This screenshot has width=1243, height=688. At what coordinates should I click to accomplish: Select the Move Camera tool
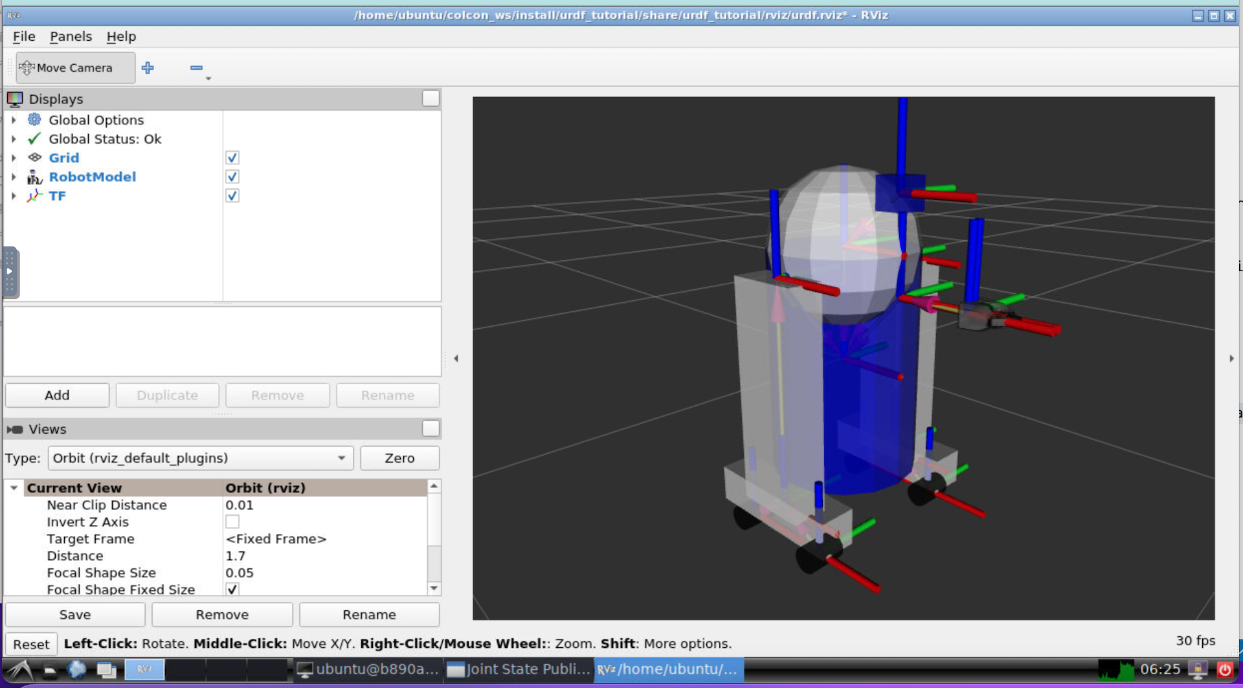(x=75, y=67)
